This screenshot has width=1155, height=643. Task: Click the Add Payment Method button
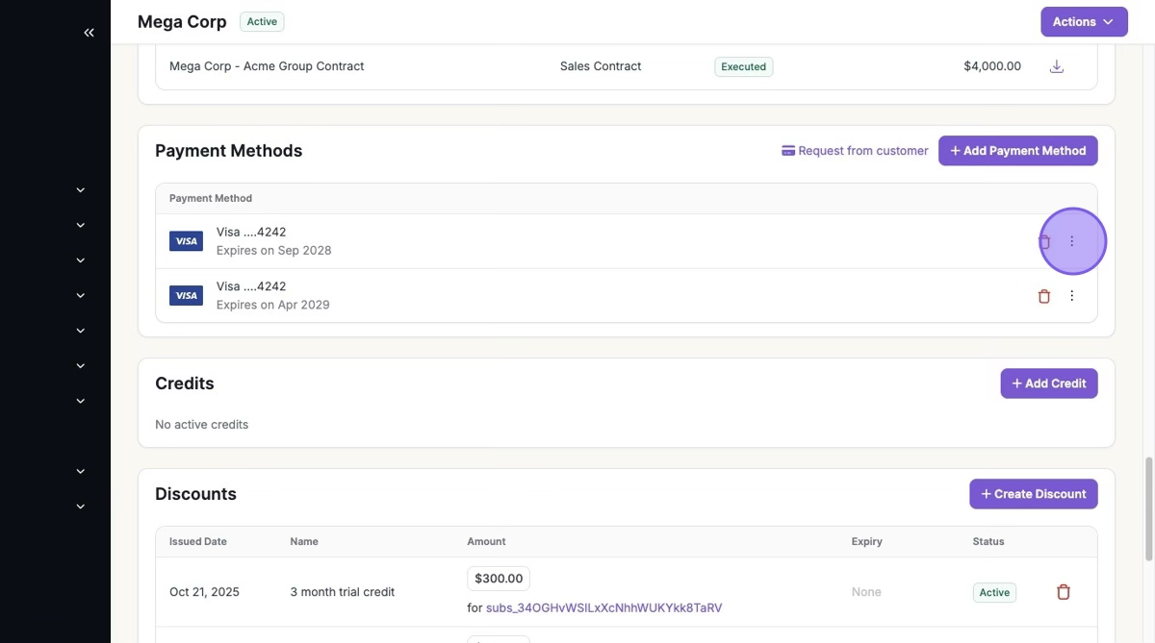pyautogui.click(x=1018, y=151)
